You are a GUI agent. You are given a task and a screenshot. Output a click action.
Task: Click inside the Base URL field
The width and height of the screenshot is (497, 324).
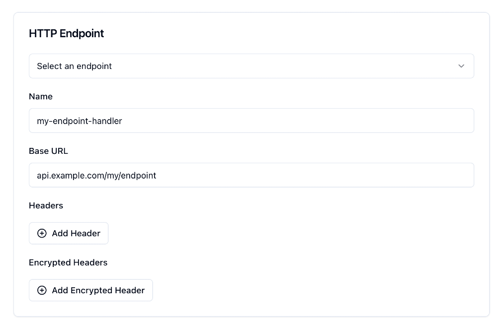tap(251, 175)
